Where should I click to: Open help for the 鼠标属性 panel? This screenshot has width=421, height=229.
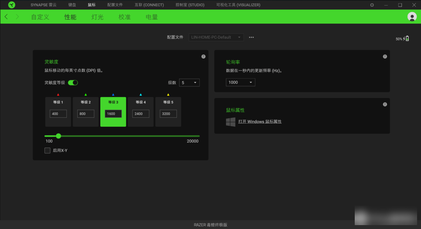385,104
